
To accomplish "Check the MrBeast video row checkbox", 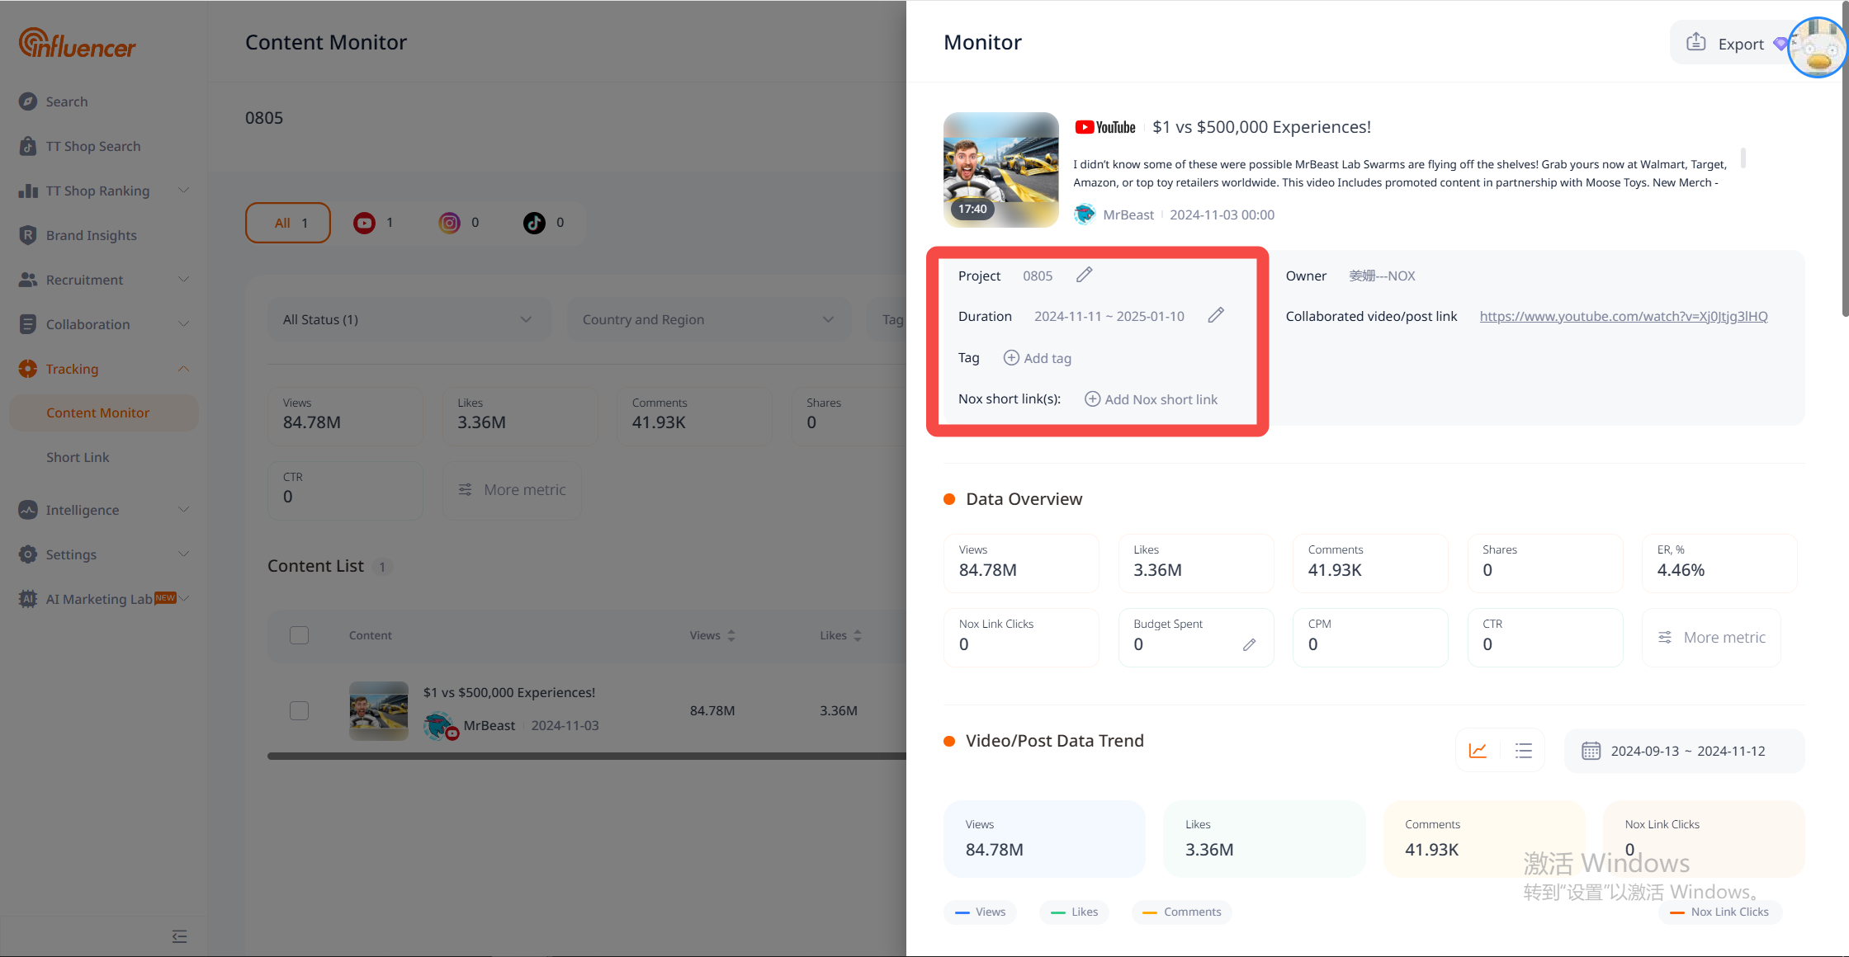I will point(299,710).
